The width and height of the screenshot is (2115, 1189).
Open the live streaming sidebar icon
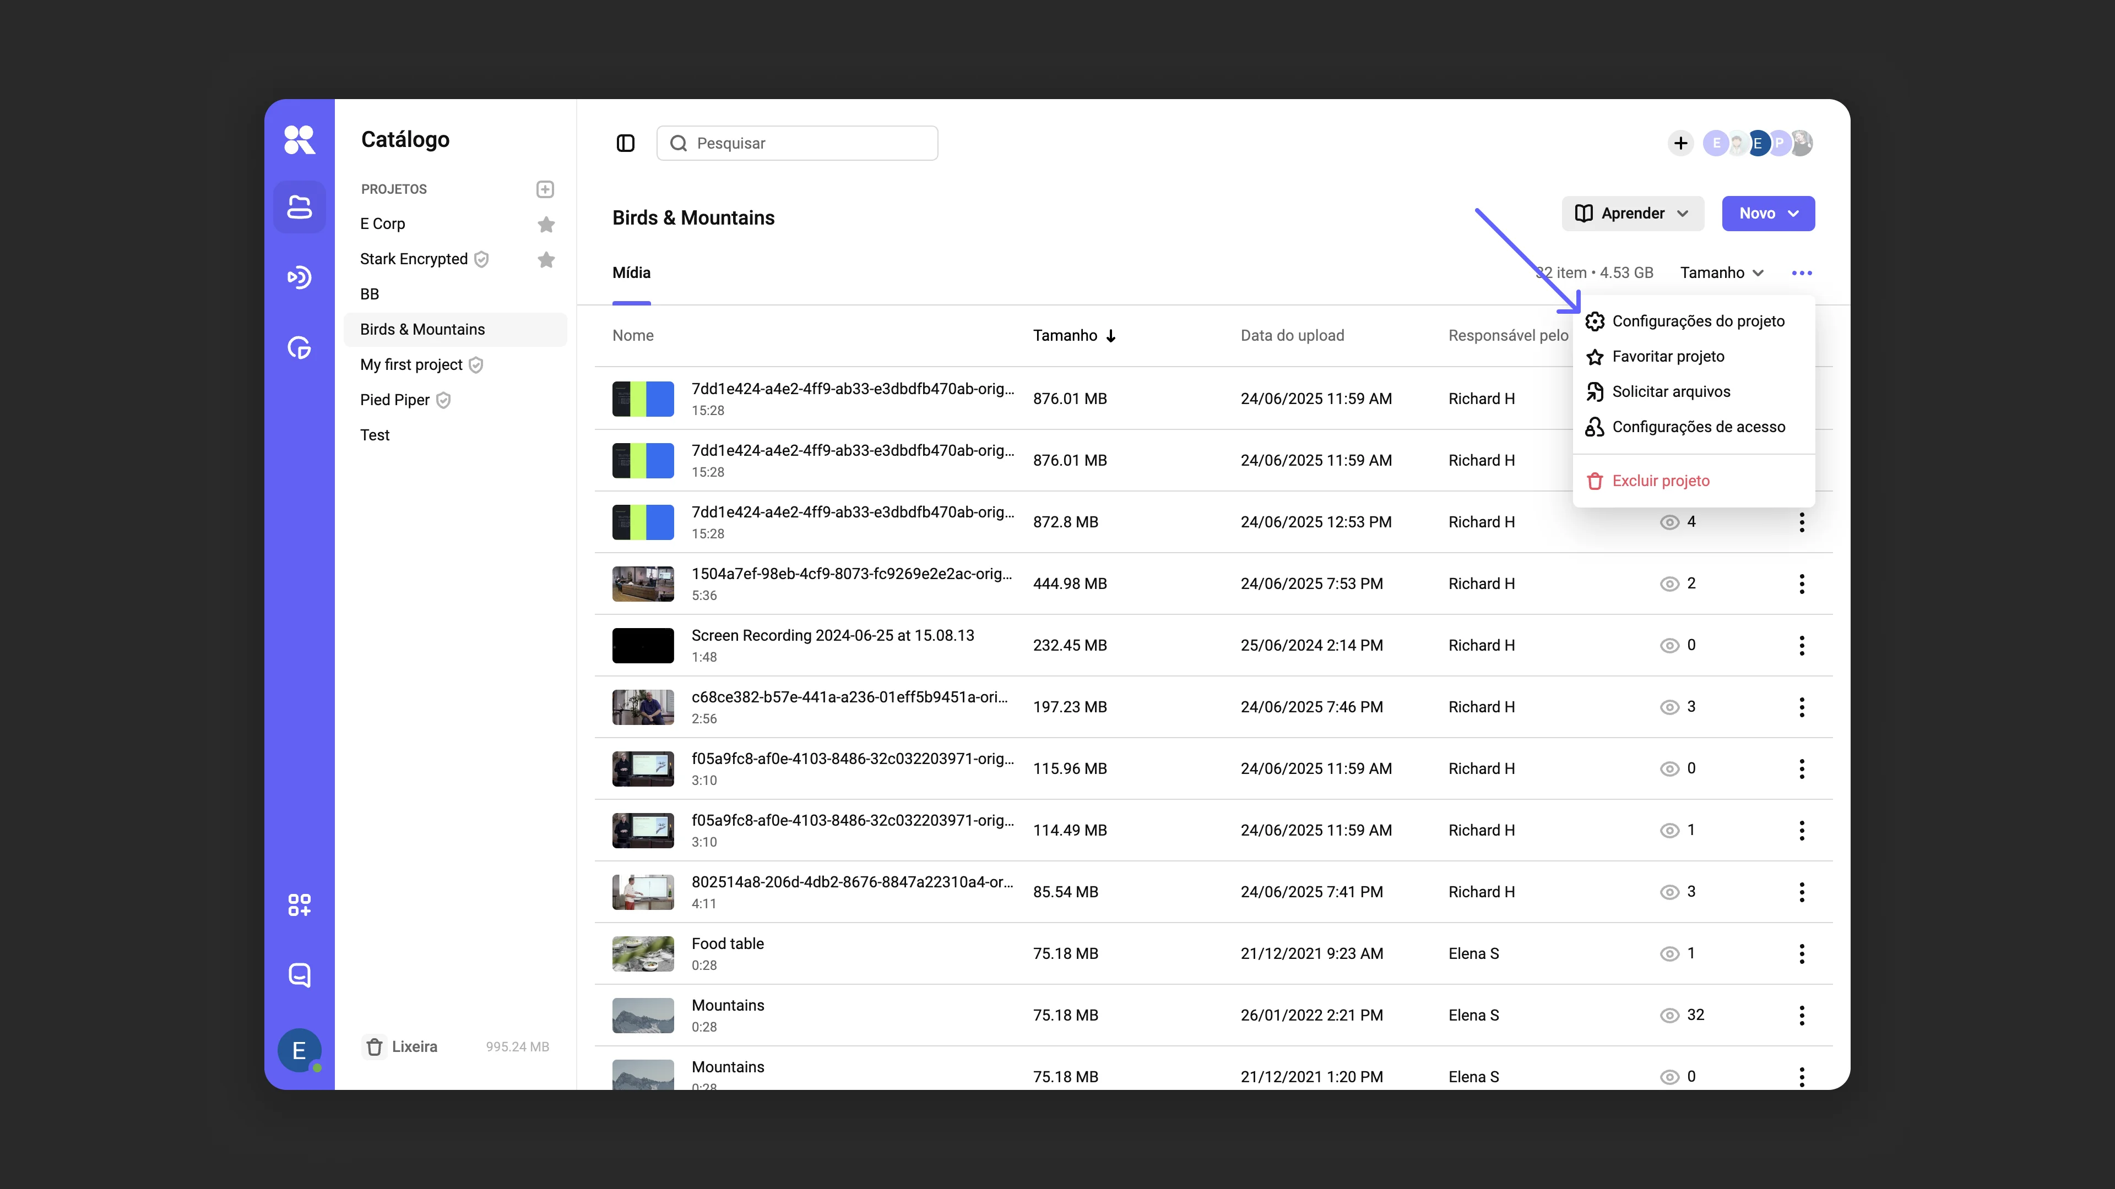(300, 277)
